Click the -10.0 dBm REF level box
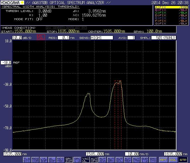The height and width of the screenshot is (163, 190). (x=6, y=62)
